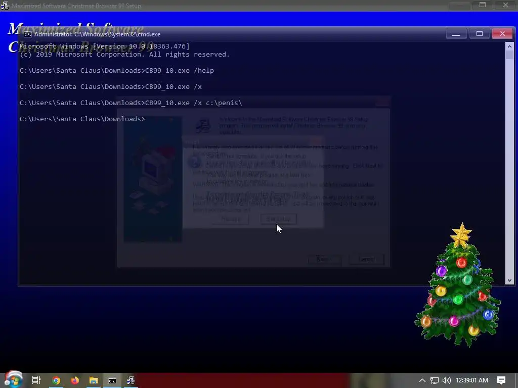Click the Show desktop strip
Viewport: 518px width, 388px height.
click(x=516, y=380)
